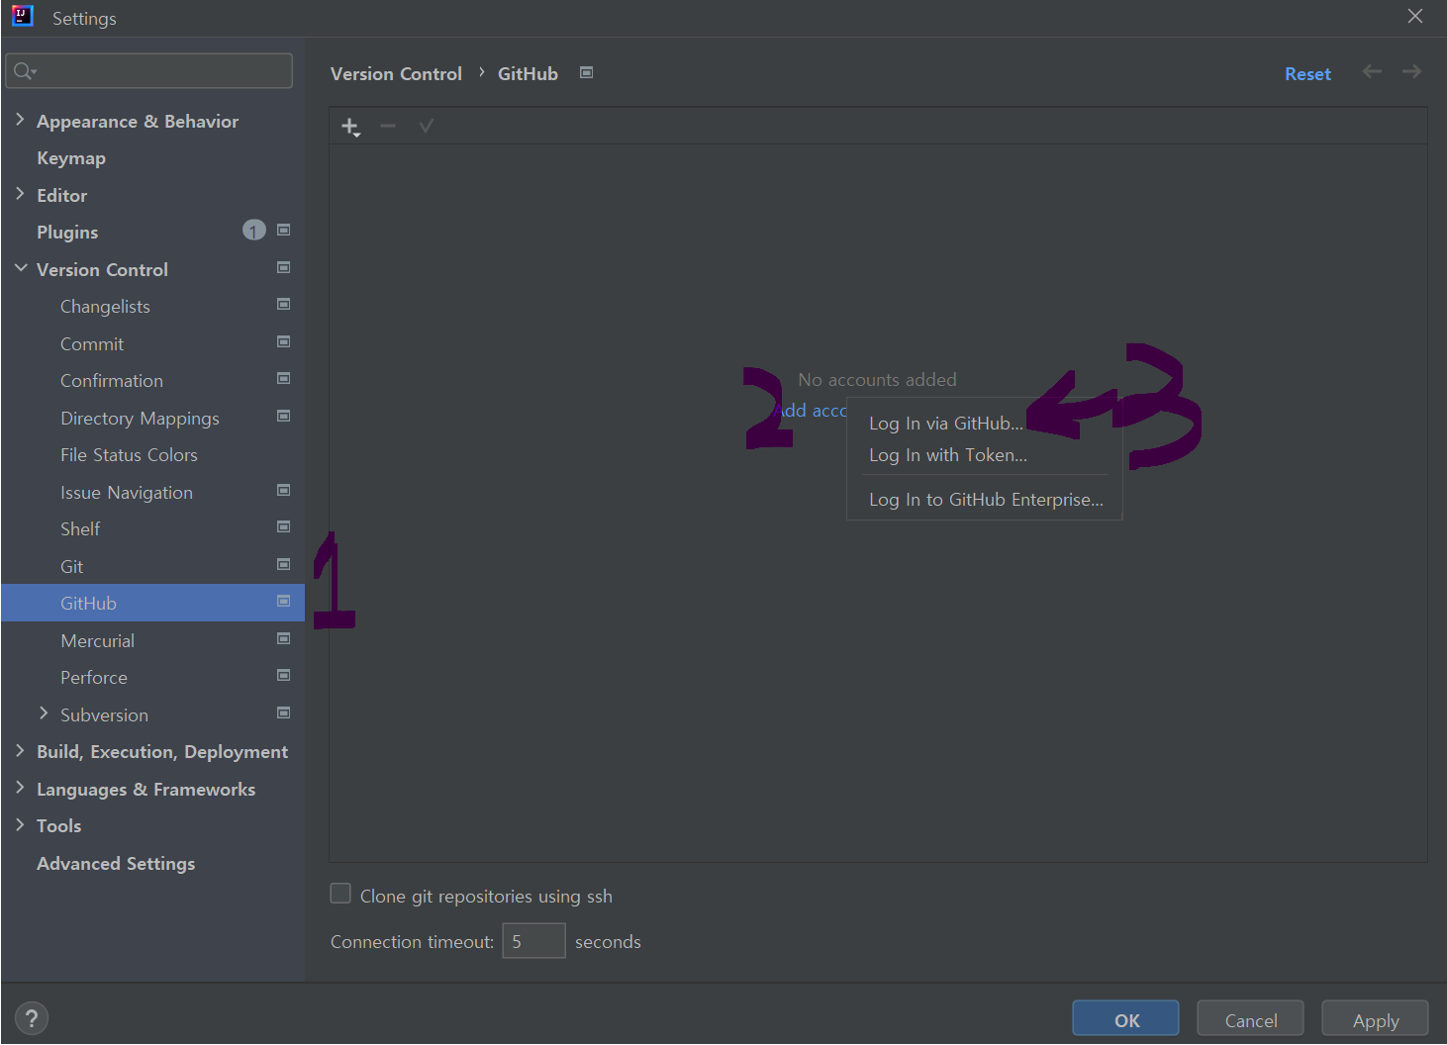Click the update badge on Plugins row
Screen dimensions: 1447x1045
[x=254, y=231]
